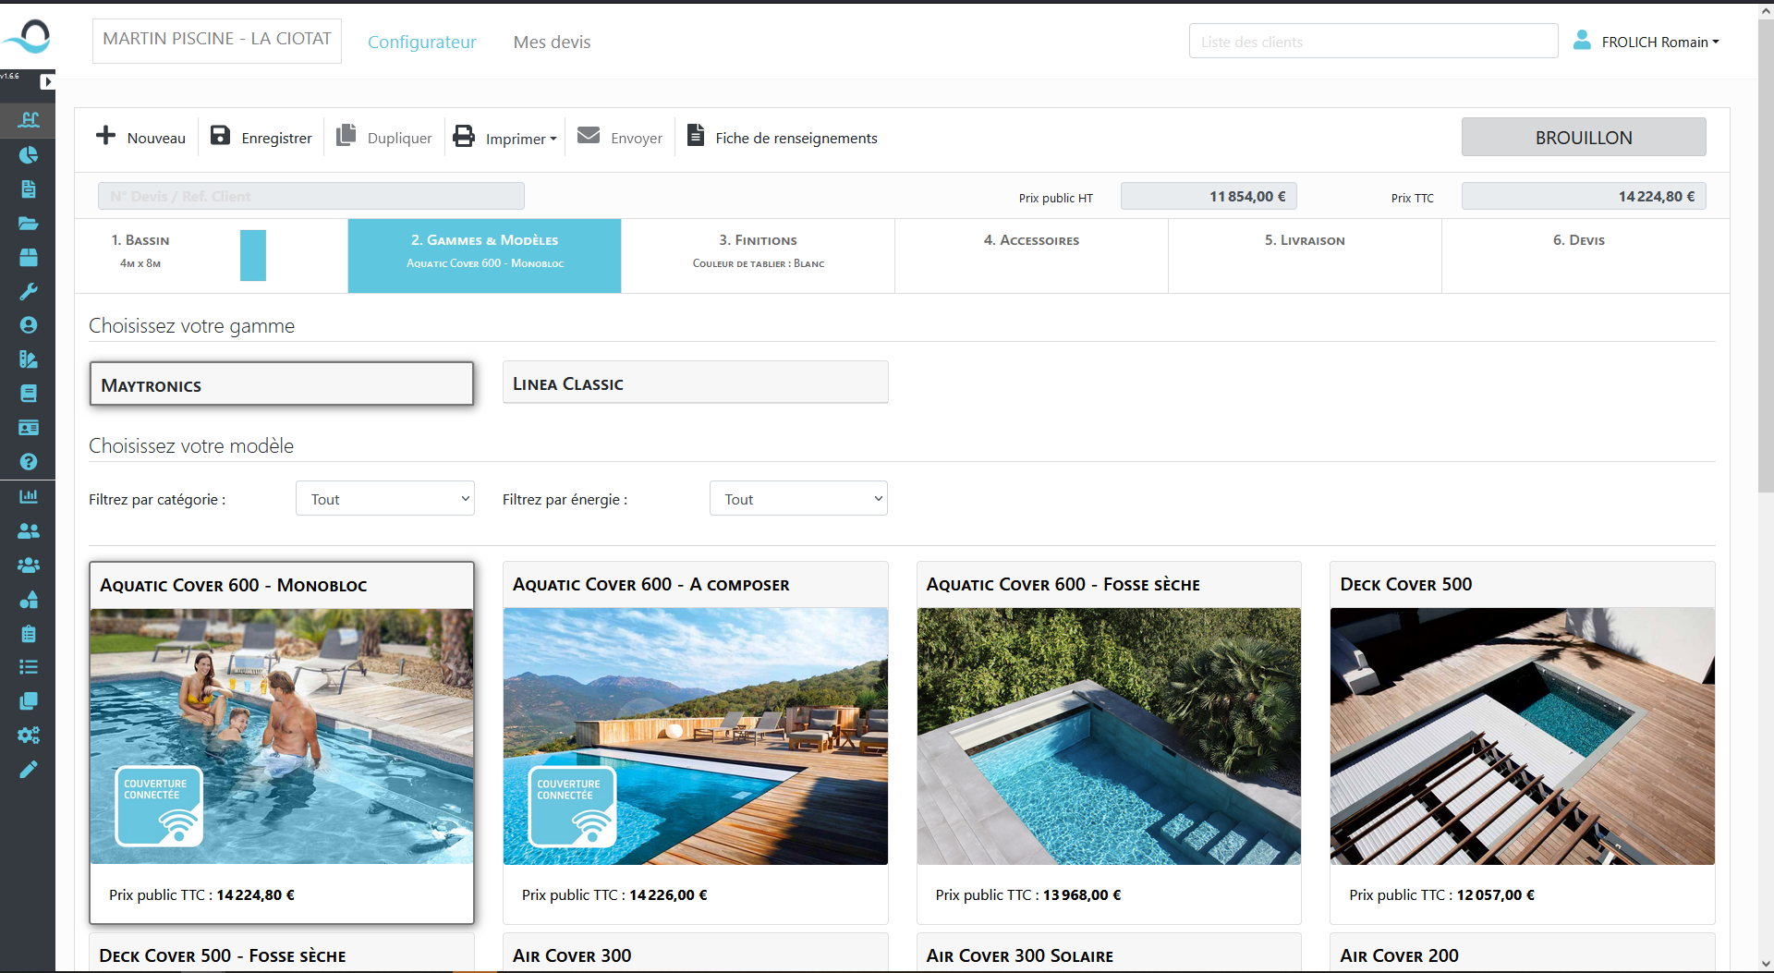
Task: Click the gears settings sidebar icon
Action: (29, 735)
